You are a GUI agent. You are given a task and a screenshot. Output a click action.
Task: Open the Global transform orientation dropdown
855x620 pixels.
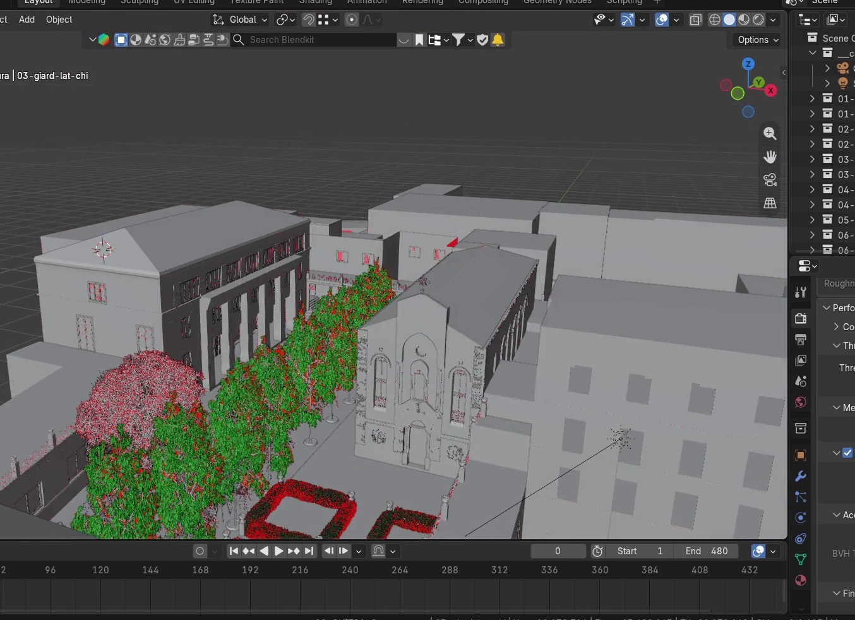pos(240,20)
